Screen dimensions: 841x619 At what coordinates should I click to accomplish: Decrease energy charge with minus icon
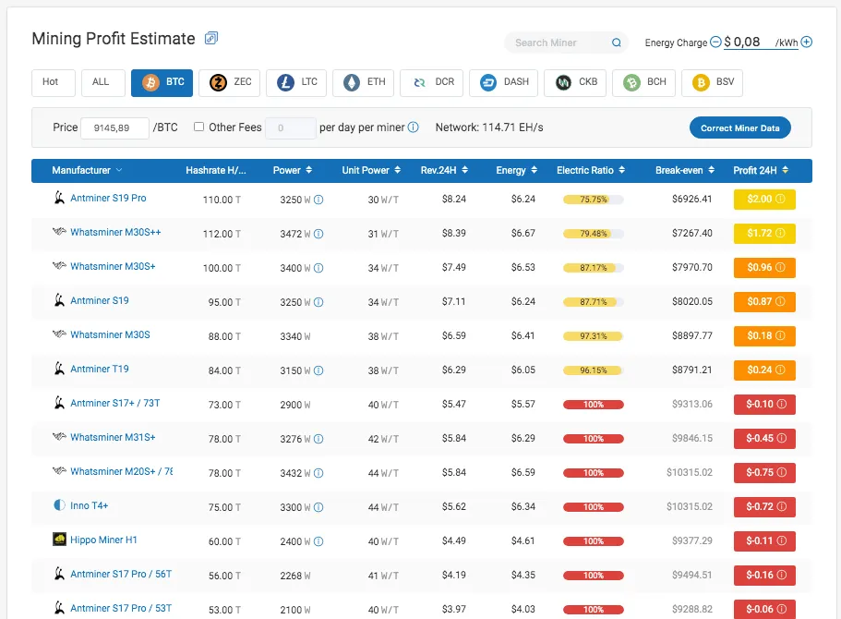click(x=715, y=42)
